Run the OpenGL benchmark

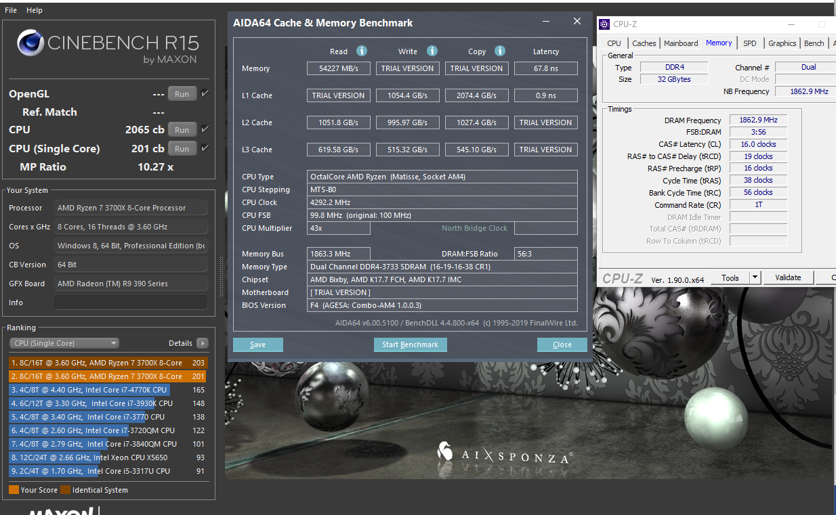[x=182, y=94]
